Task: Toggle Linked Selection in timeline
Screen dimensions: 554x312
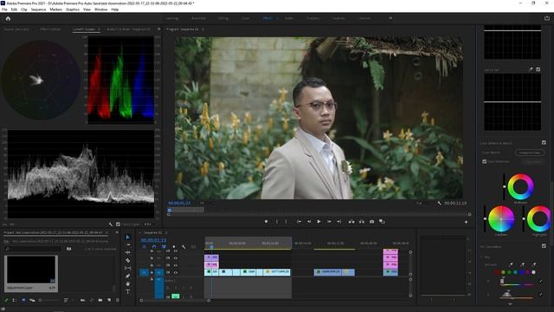Action: [164, 246]
